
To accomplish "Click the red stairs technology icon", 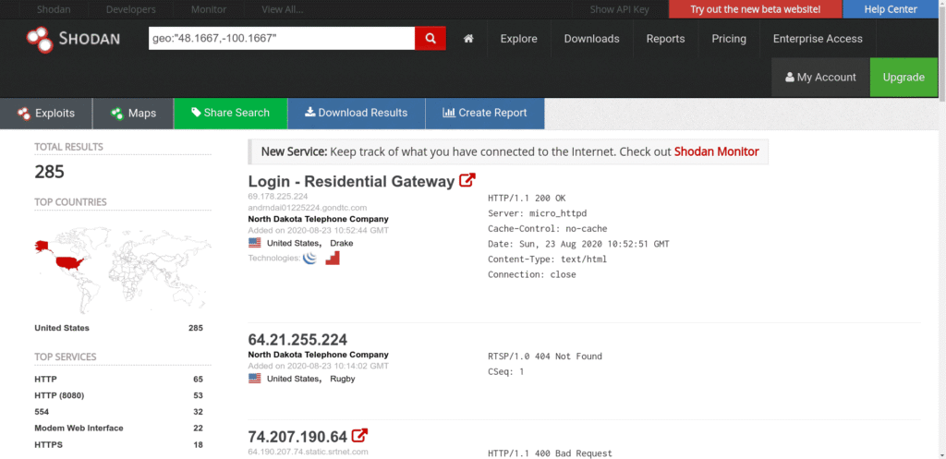I will [333, 259].
